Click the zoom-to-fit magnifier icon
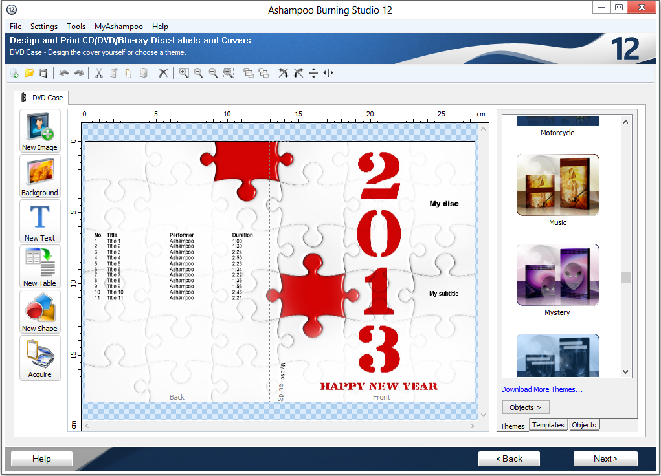 click(x=183, y=73)
